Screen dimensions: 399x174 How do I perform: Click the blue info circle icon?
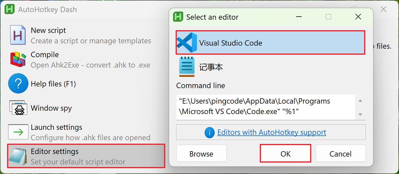tap(210, 132)
